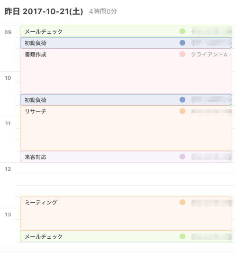Click the 09 hour label
235x253 pixels.
[x=8, y=32]
